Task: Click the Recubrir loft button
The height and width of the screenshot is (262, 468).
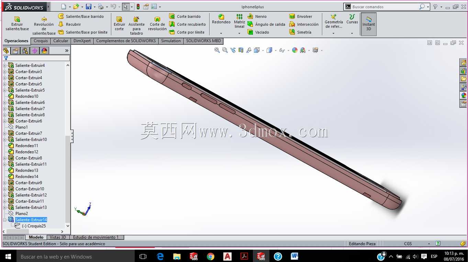Action: click(x=69, y=24)
